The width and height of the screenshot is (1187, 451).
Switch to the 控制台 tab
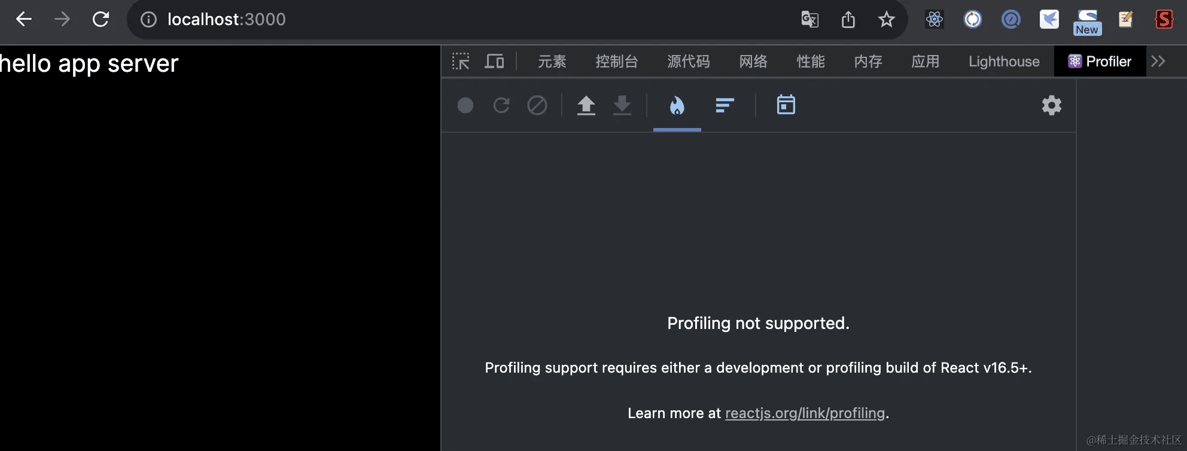click(x=617, y=62)
